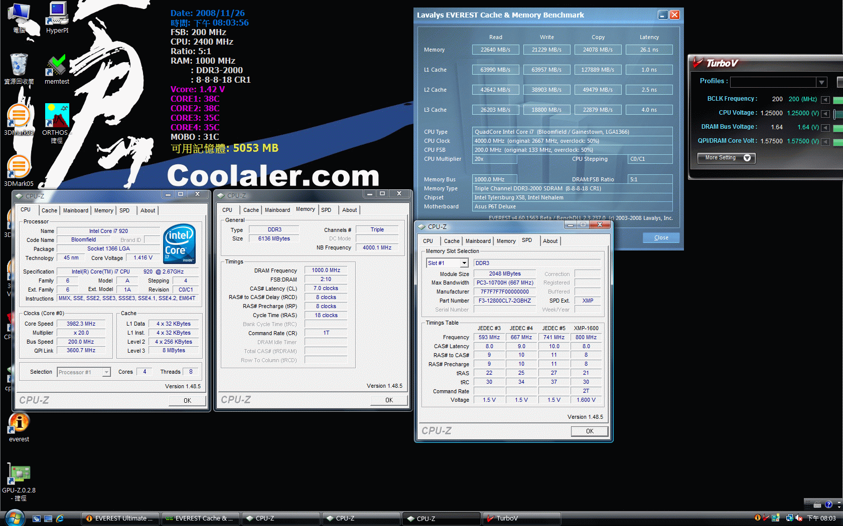Open the Recycle Bin desktop icon
Viewport: 843px width, 526px height.
(x=19, y=69)
